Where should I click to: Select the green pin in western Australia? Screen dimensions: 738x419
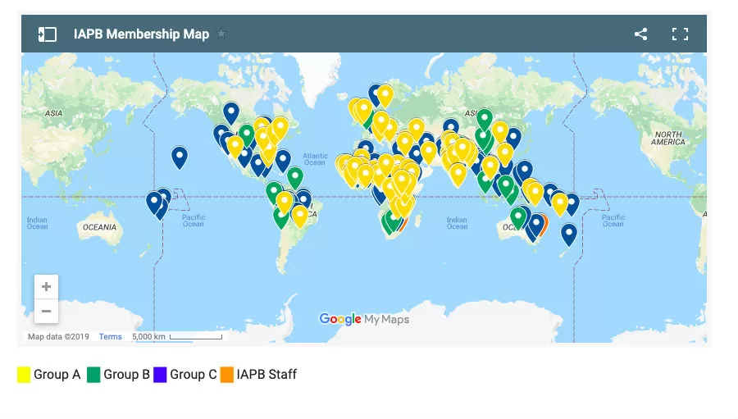click(x=518, y=218)
